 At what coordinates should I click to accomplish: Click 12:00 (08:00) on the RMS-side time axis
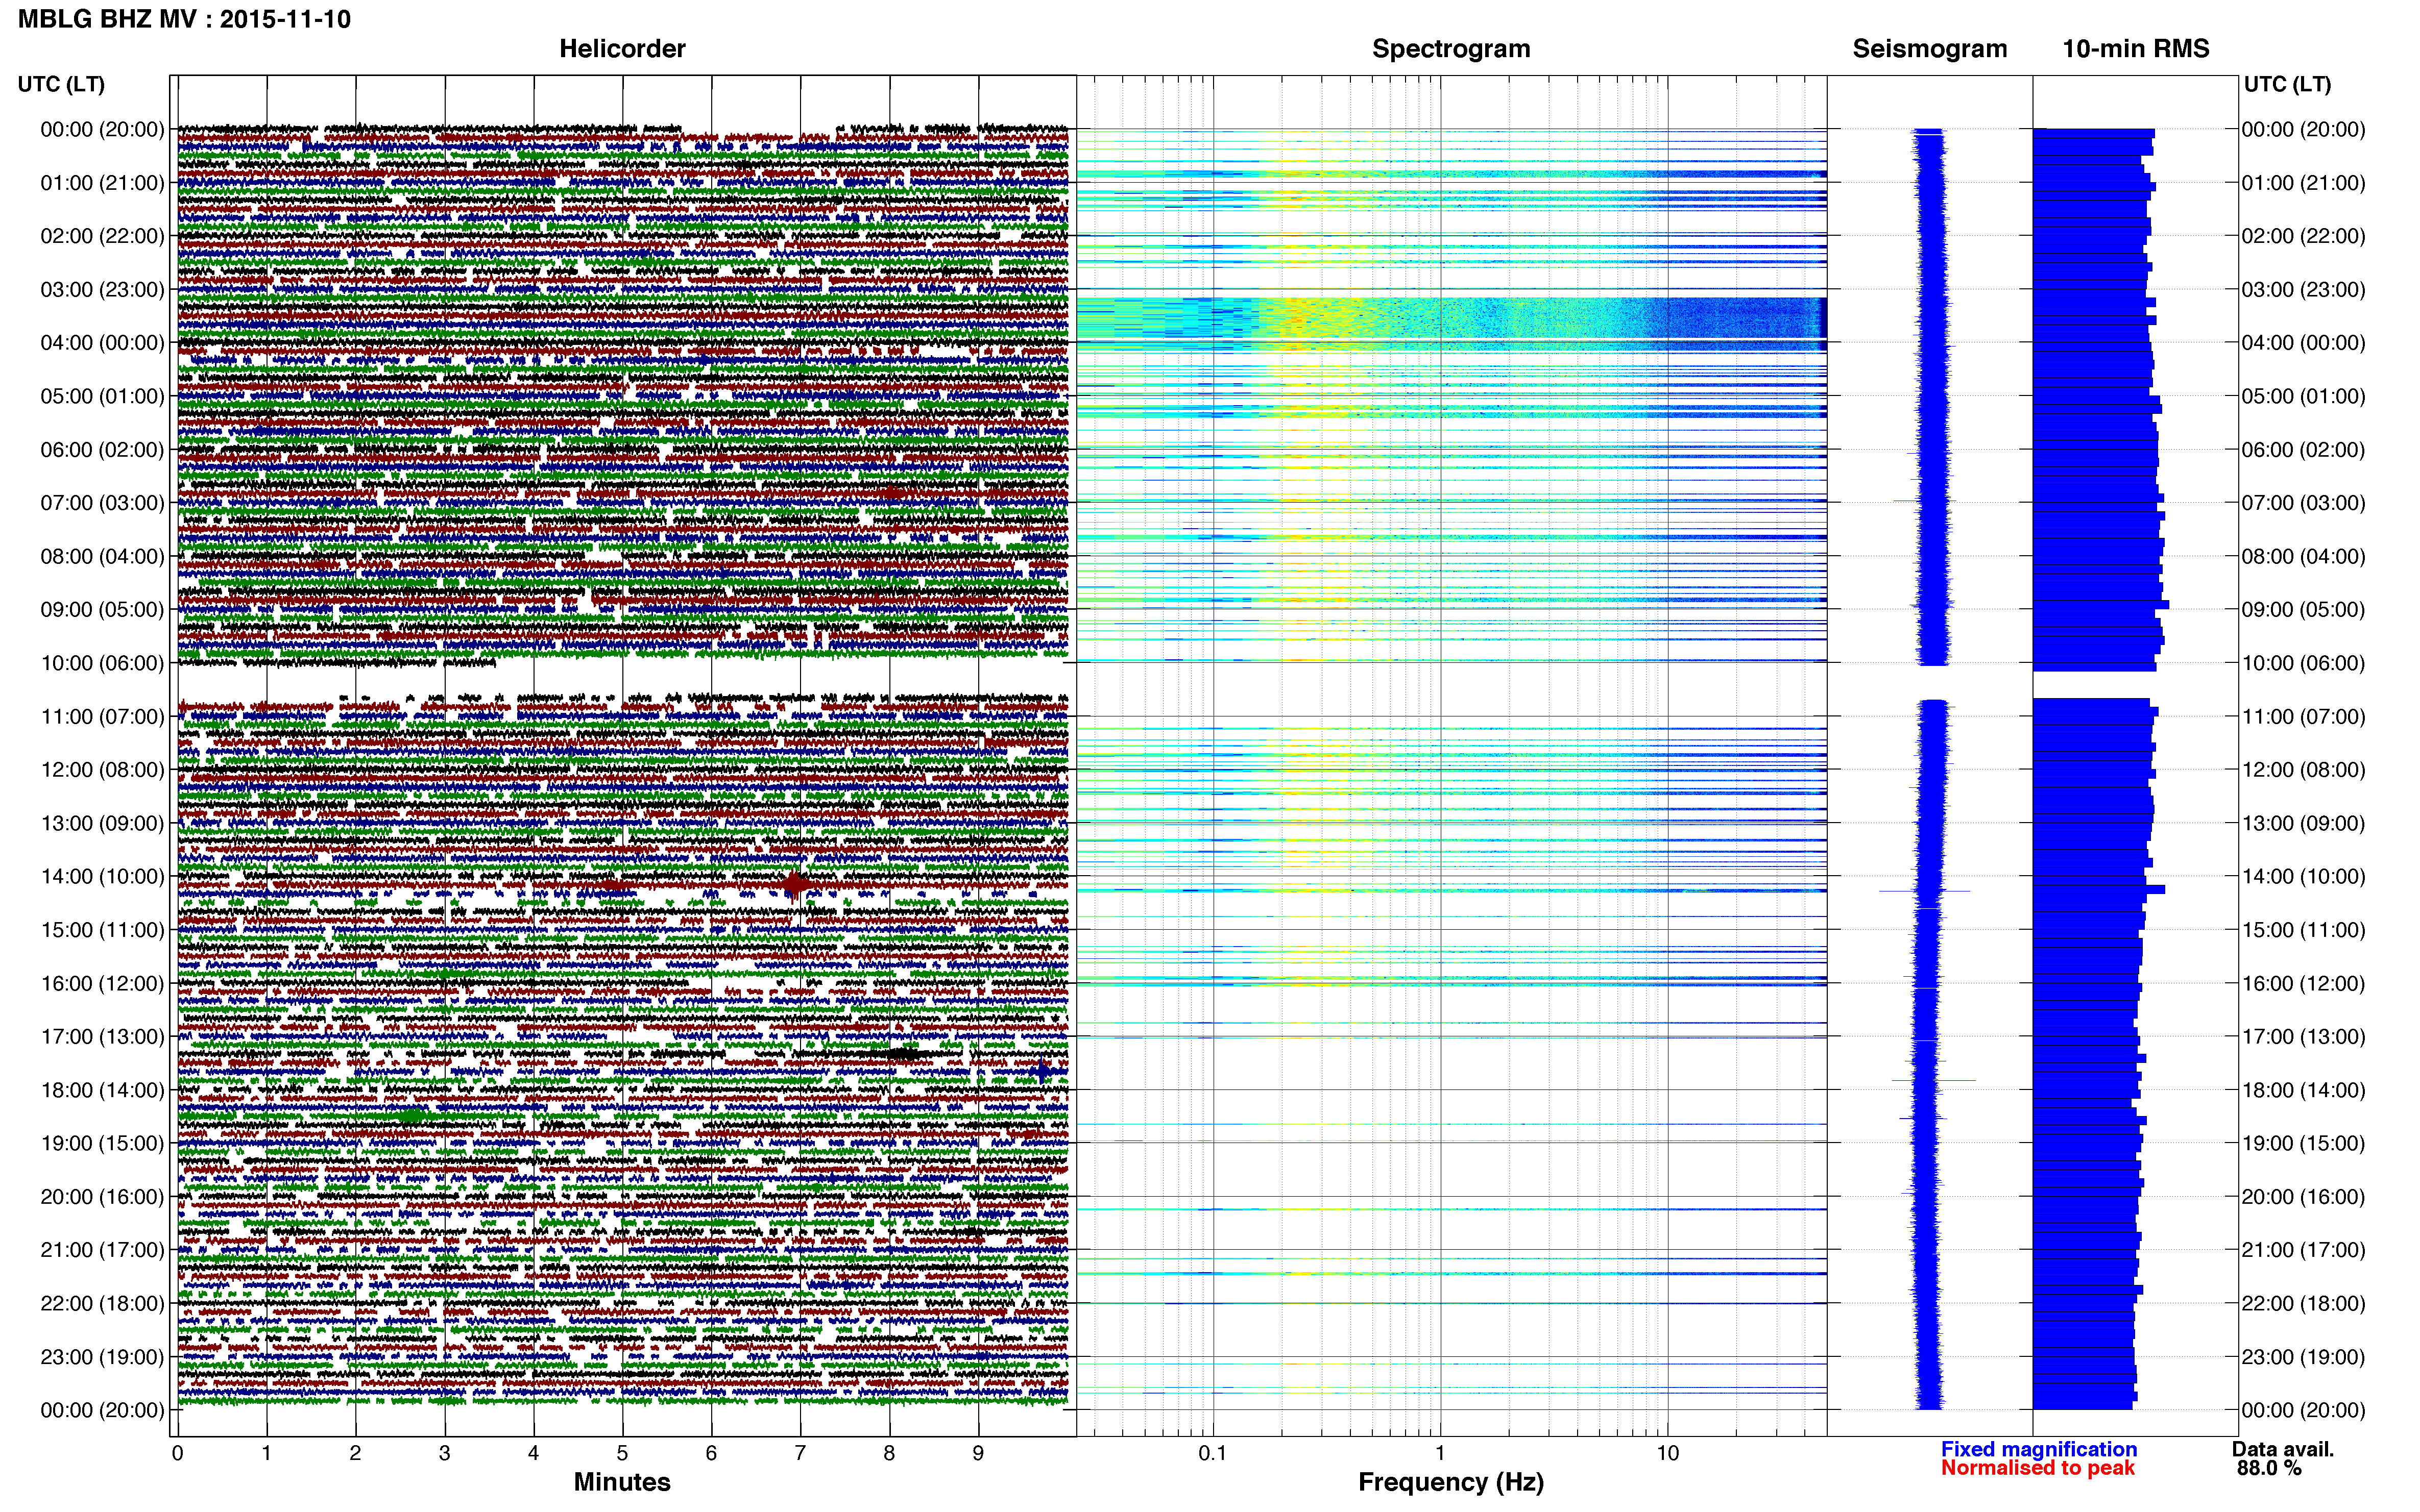pos(2303,770)
